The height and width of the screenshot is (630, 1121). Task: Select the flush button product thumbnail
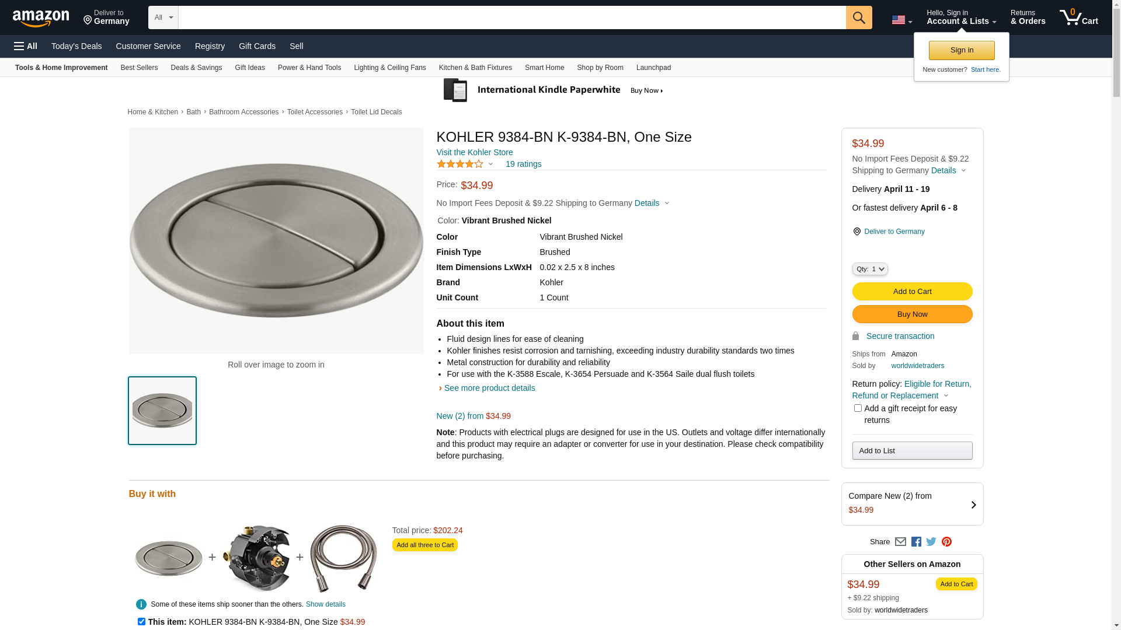coord(162,411)
